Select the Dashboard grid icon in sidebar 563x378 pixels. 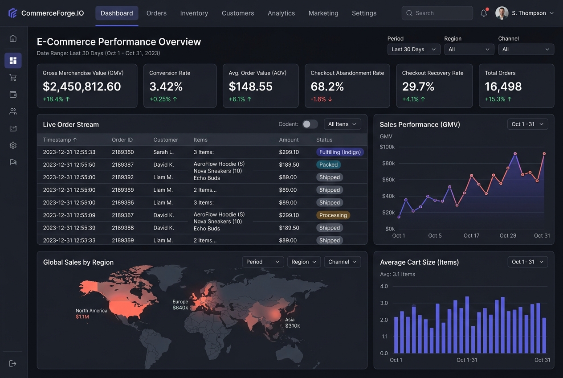click(x=13, y=61)
